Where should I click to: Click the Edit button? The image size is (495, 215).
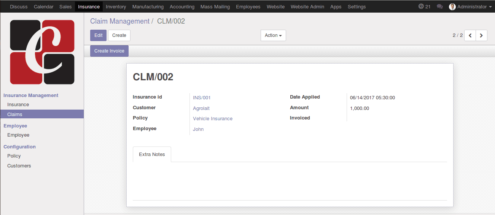coord(98,35)
